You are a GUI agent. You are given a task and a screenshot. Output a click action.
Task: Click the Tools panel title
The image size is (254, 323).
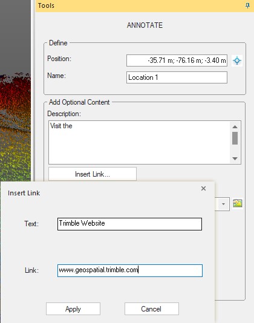[x=46, y=5]
